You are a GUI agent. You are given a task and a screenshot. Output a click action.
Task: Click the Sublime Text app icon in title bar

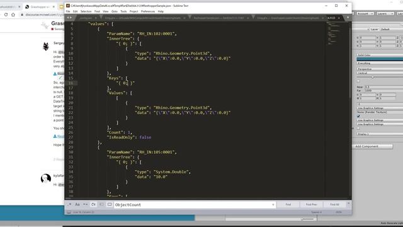click(x=68, y=6)
